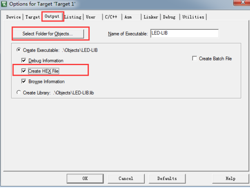250x188 pixels.
Task: Open the Debug tab
Action: [x=170, y=17]
